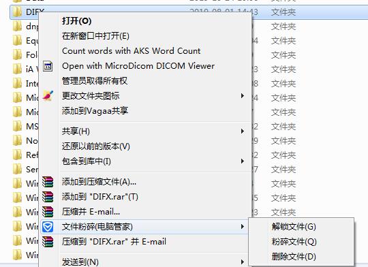The image size is (368, 267).
Task: Choose 管理员取得所有权 menu entry
Action: coord(95,81)
